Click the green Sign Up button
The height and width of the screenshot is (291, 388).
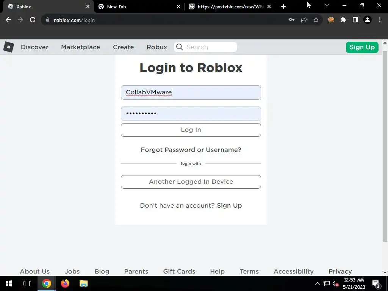(x=362, y=47)
